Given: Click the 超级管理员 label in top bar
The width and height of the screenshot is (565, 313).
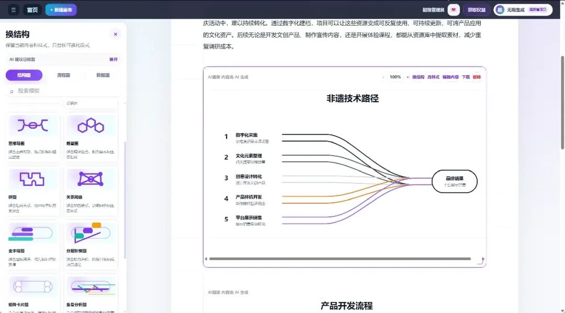Looking at the screenshot, I should point(433,10).
